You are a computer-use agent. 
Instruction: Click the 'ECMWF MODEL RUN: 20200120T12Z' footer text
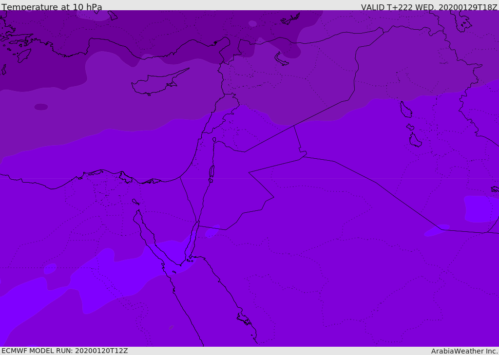click(x=65, y=351)
